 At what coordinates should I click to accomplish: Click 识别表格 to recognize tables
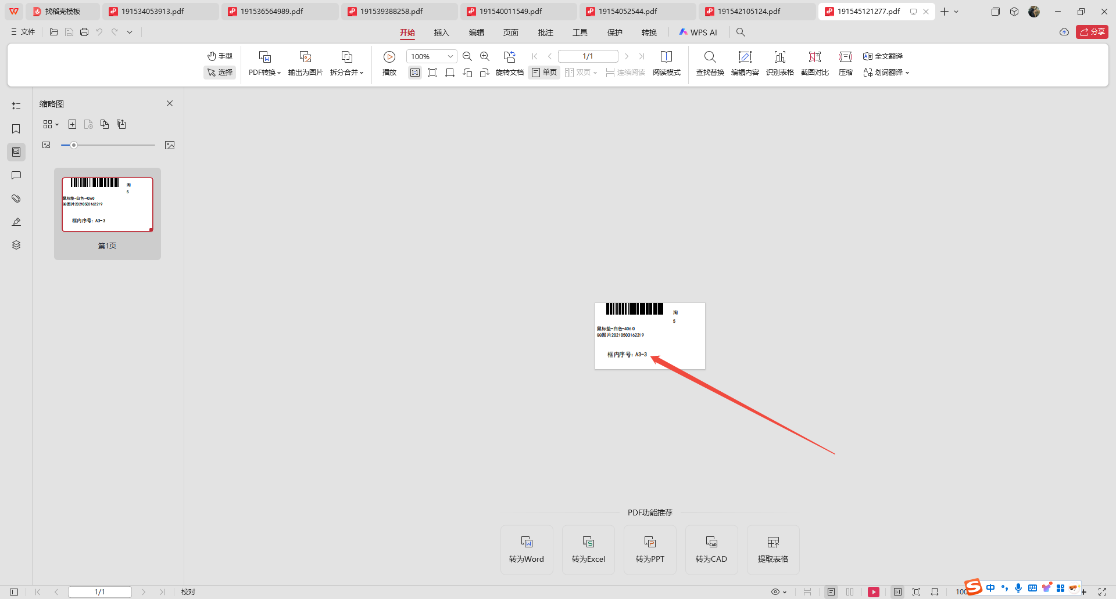coord(779,64)
